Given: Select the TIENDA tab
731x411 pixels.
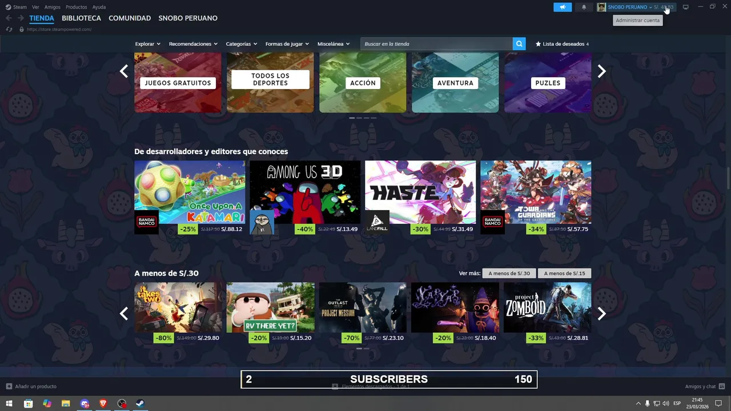Looking at the screenshot, I should click(x=42, y=18).
